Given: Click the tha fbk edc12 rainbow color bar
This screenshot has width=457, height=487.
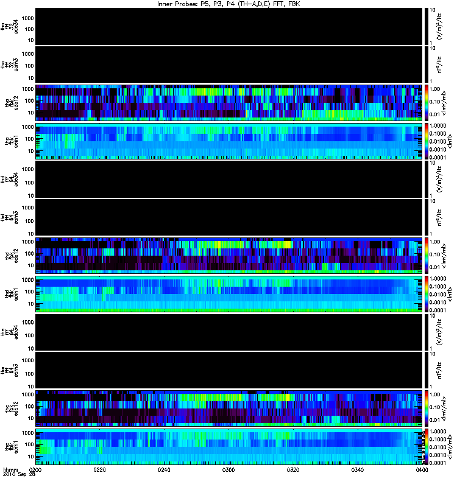Looking at the screenshot, I should (427, 103).
